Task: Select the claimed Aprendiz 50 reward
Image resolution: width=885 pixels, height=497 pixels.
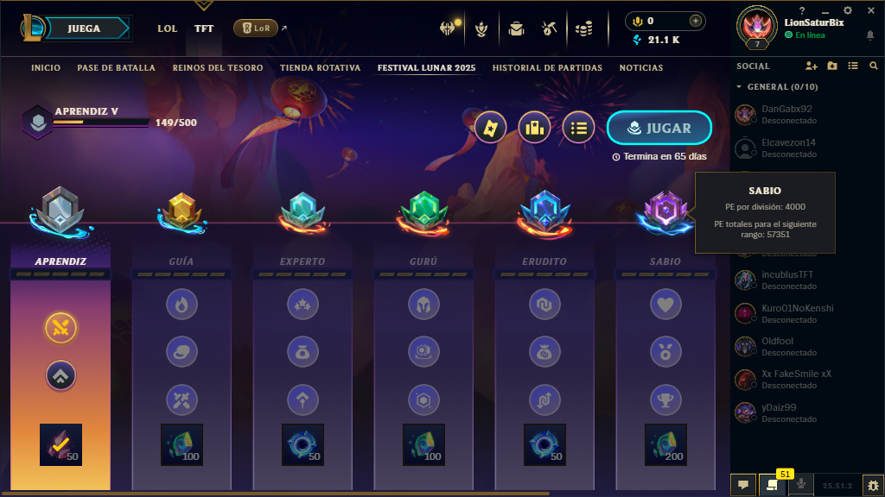Action: [x=60, y=444]
